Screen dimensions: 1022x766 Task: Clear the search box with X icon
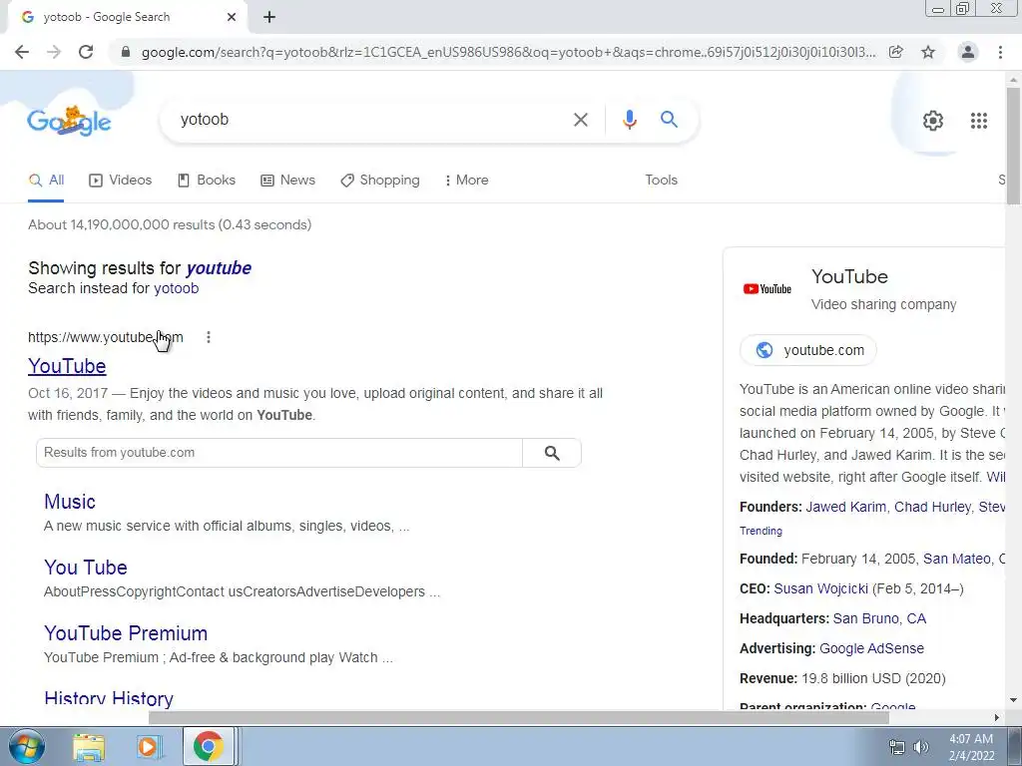pyautogui.click(x=580, y=120)
